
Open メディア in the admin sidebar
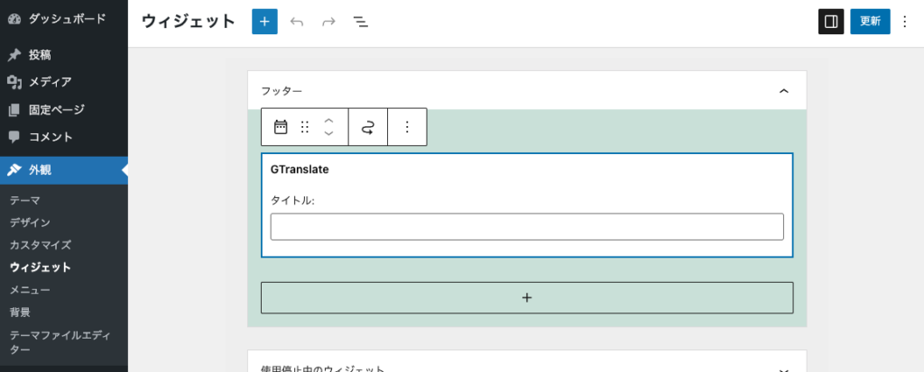[x=50, y=82]
